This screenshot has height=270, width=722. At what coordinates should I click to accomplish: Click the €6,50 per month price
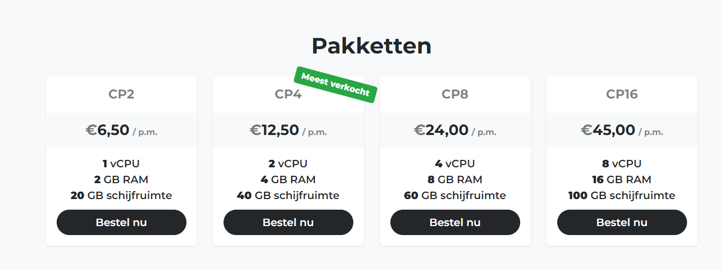[x=121, y=130]
